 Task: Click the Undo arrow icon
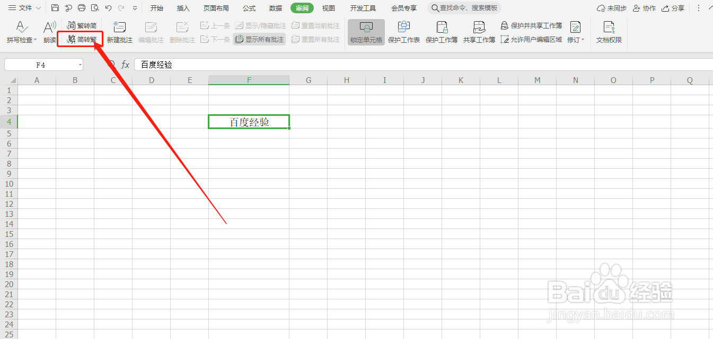pyautogui.click(x=108, y=8)
